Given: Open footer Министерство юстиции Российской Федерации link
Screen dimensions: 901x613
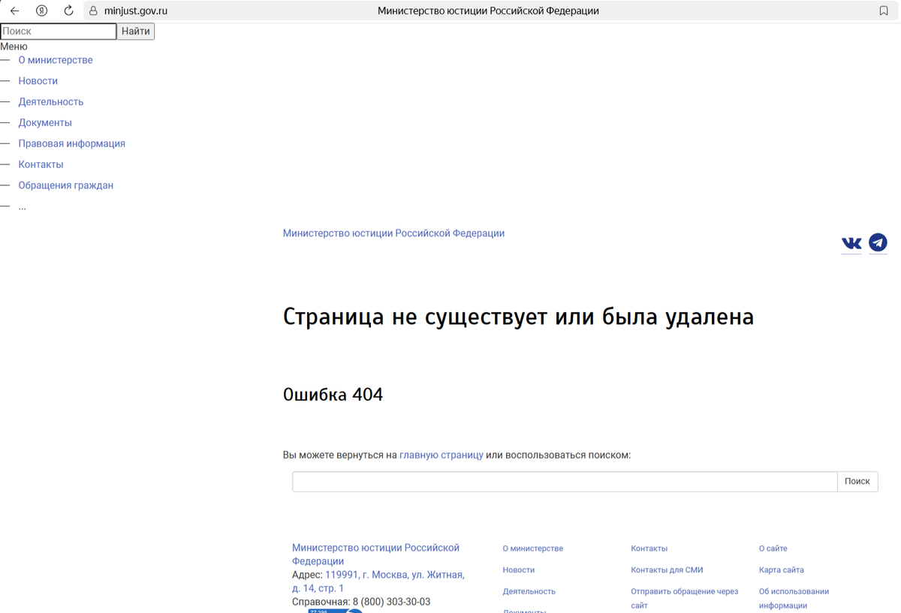Looking at the screenshot, I should click(x=375, y=554).
